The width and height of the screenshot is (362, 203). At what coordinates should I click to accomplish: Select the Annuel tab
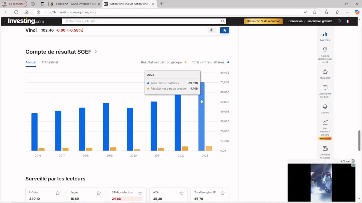click(31, 62)
